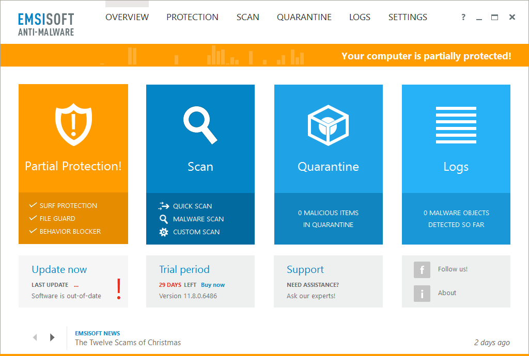Image resolution: width=529 pixels, height=356 pixels.
Task: Click the NEED ASSISTANCE? label
Action: [x=313, y=285]
